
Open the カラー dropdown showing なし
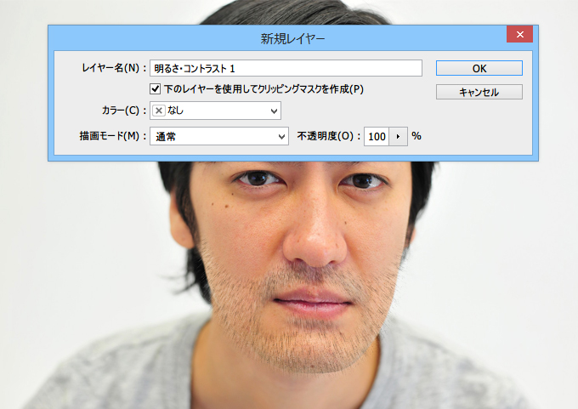215,111
